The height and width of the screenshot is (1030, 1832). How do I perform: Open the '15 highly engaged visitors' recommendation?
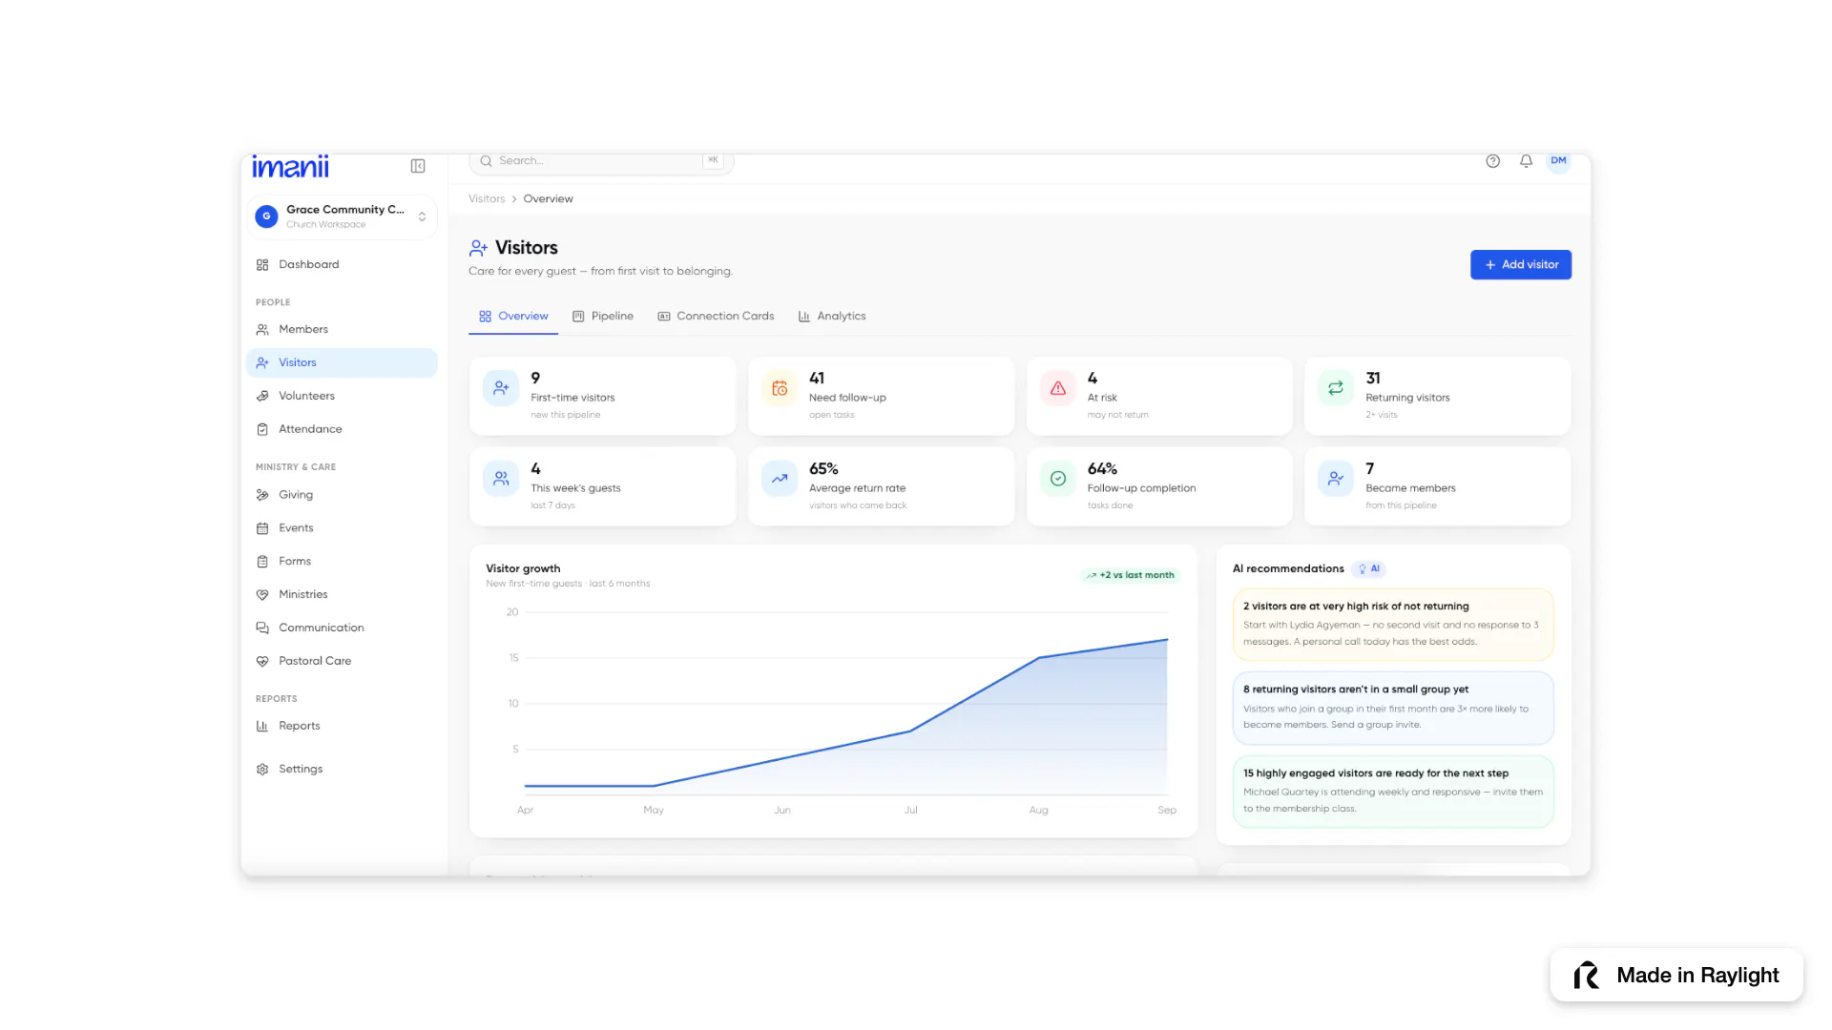tap(1393, 792)
